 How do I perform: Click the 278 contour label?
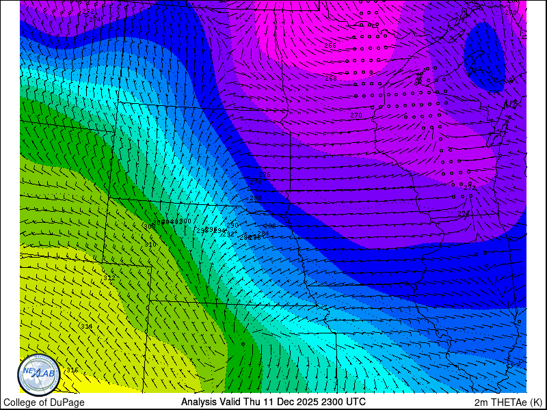256,182
